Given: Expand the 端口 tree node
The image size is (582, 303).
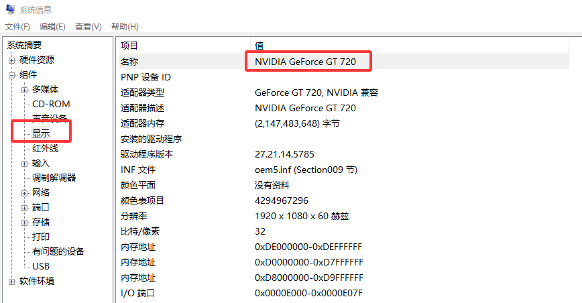Looking at the screenshot, I should point(25,208).
